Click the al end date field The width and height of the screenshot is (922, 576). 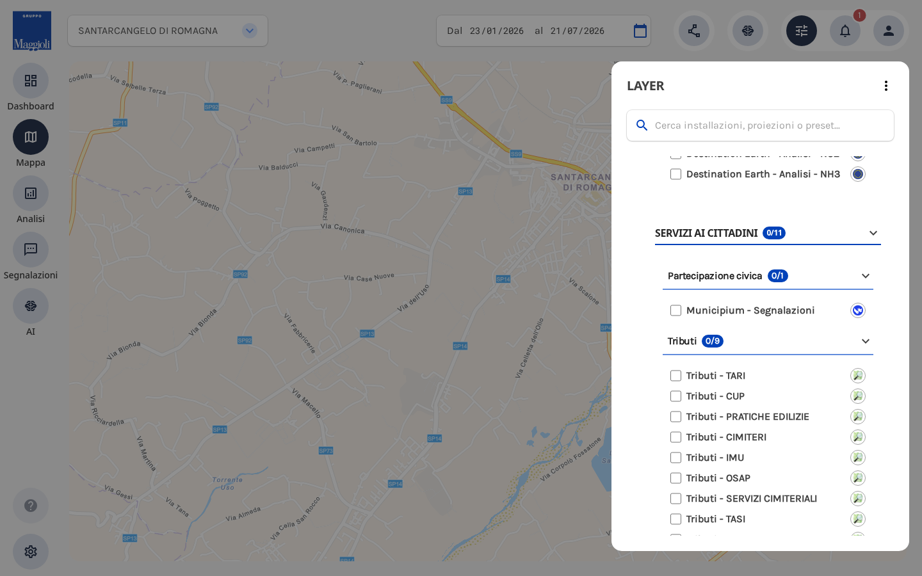click(x=578, y=31)
